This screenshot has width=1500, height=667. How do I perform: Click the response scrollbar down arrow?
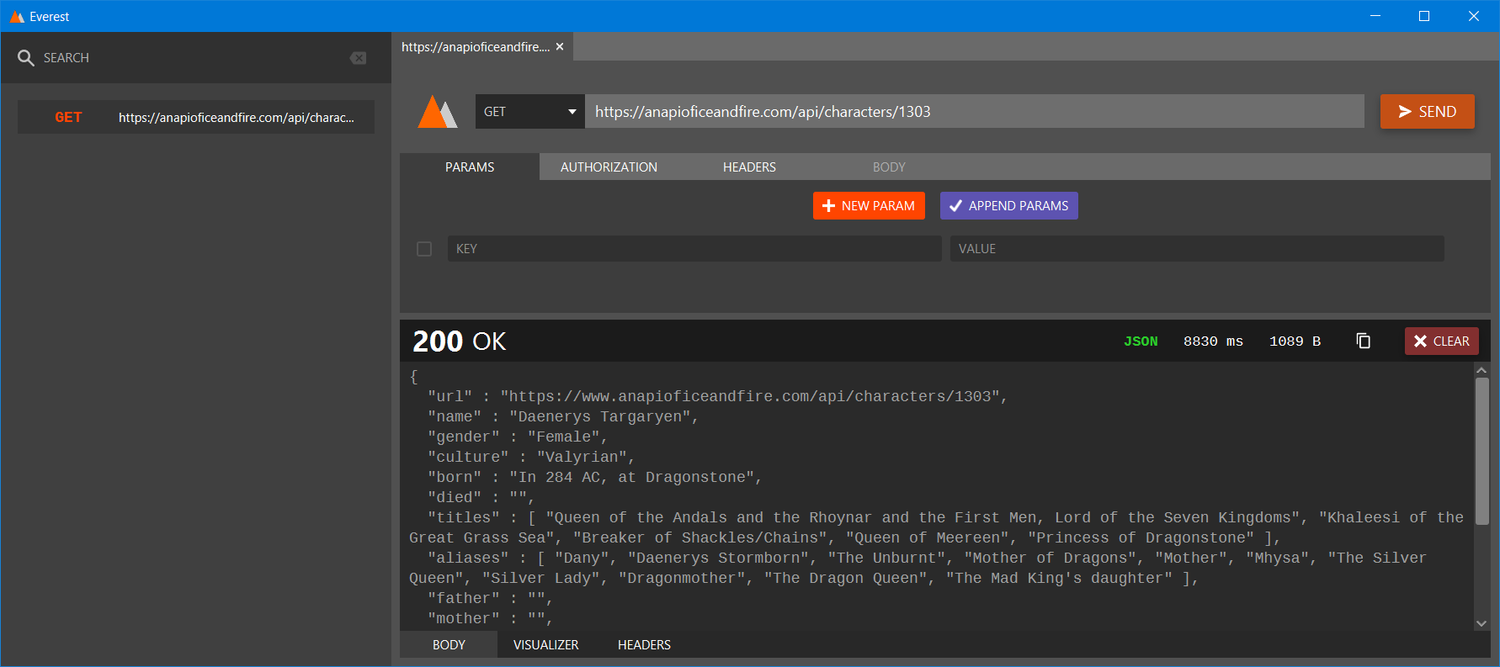point(1481,624)
